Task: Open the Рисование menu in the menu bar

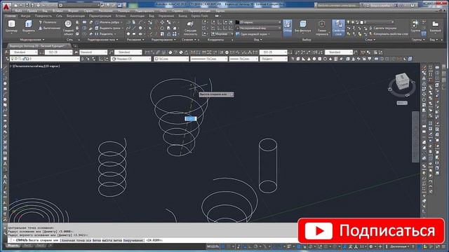Action: pyautogui.click(x=105, y=11)
